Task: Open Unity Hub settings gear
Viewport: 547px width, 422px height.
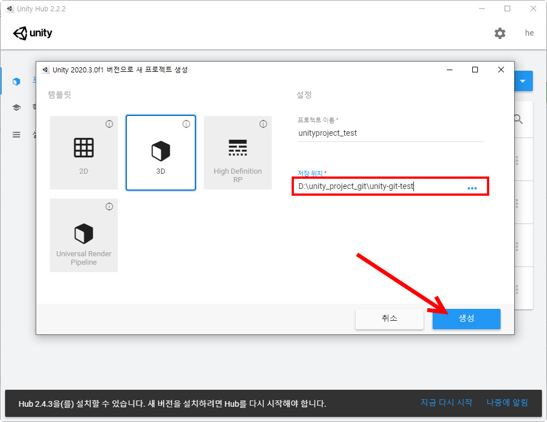Action: [x=500, y=33]
